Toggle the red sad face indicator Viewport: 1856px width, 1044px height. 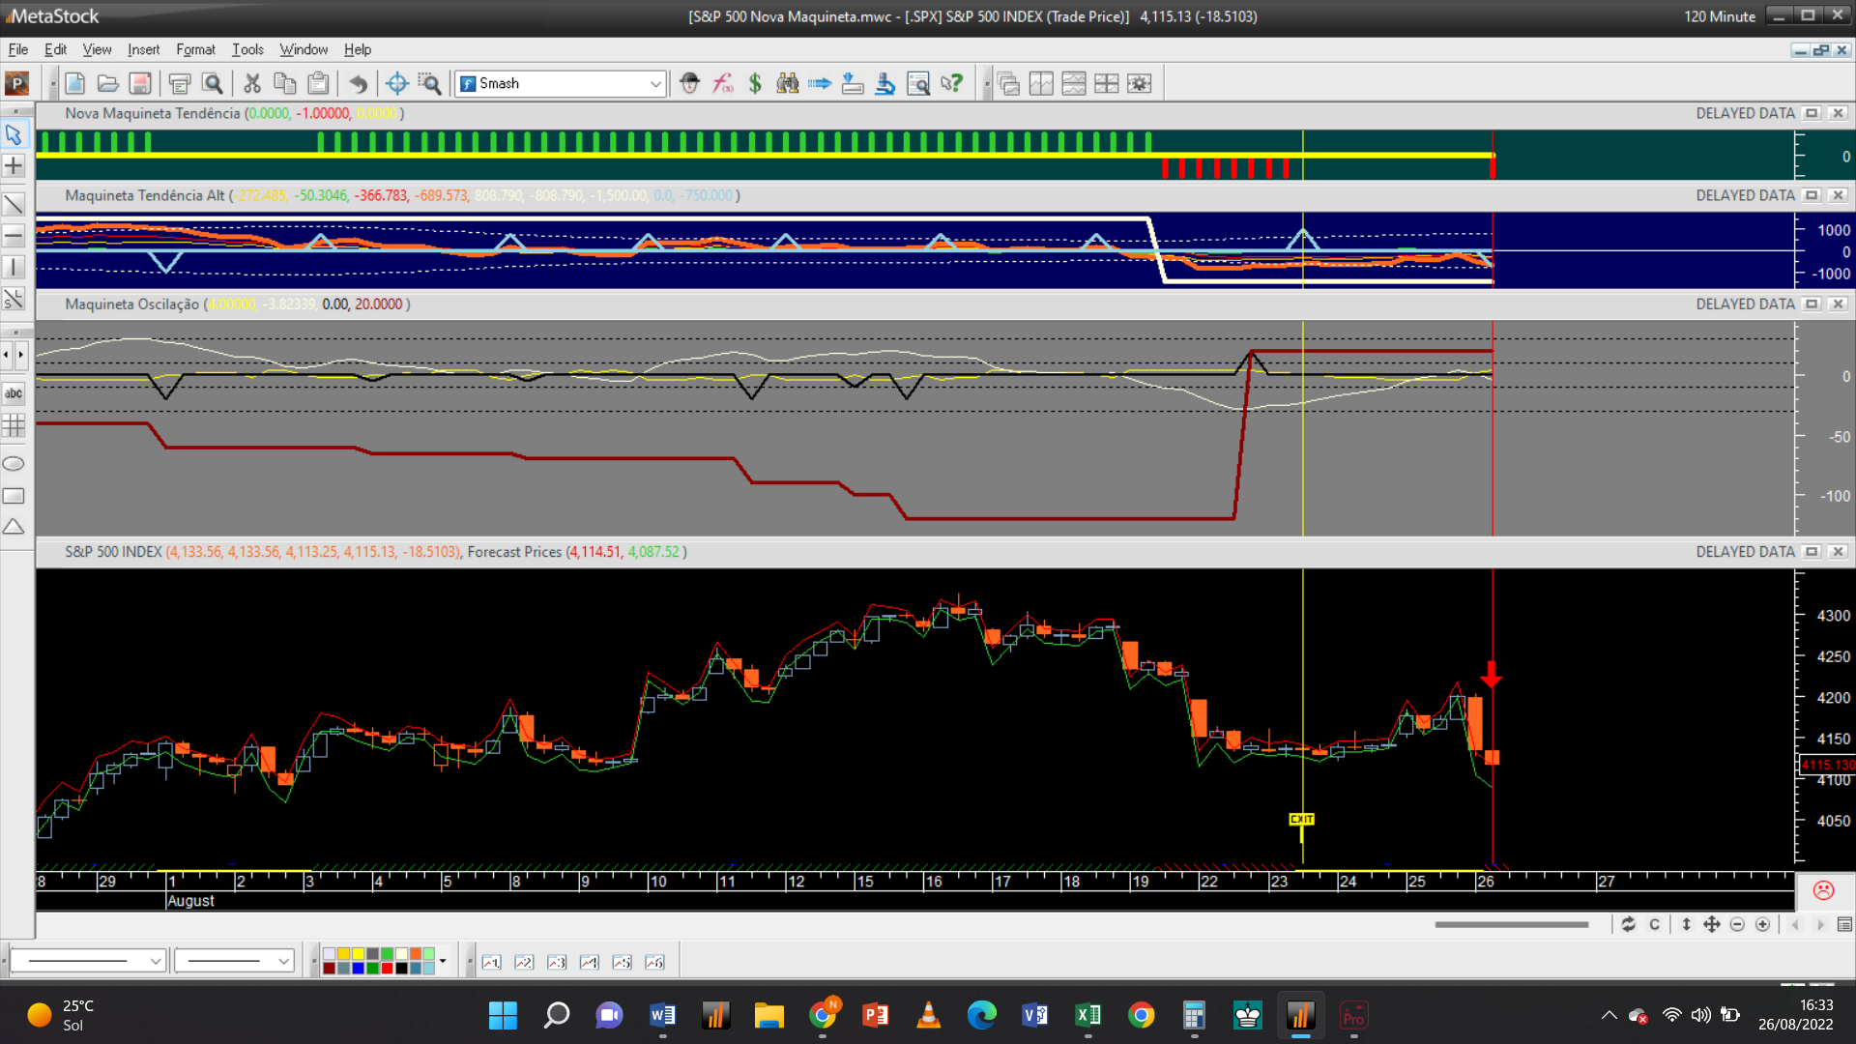click(1823, 890)
